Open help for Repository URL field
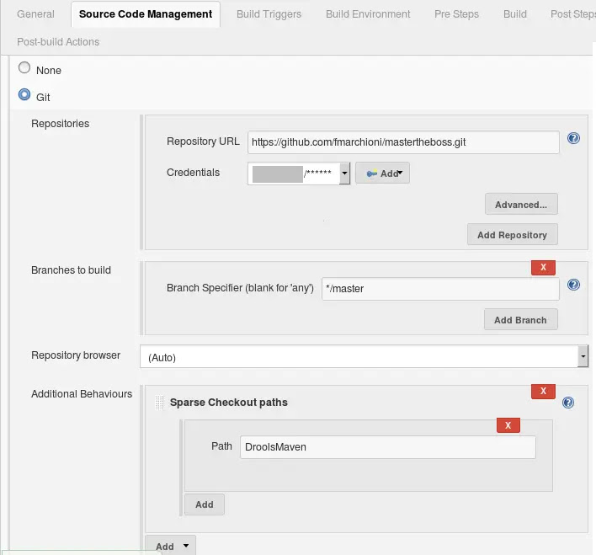 click(573, 138)
